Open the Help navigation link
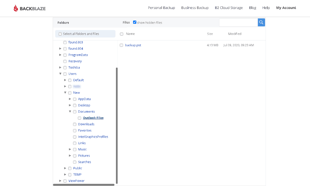 point(266,8)
